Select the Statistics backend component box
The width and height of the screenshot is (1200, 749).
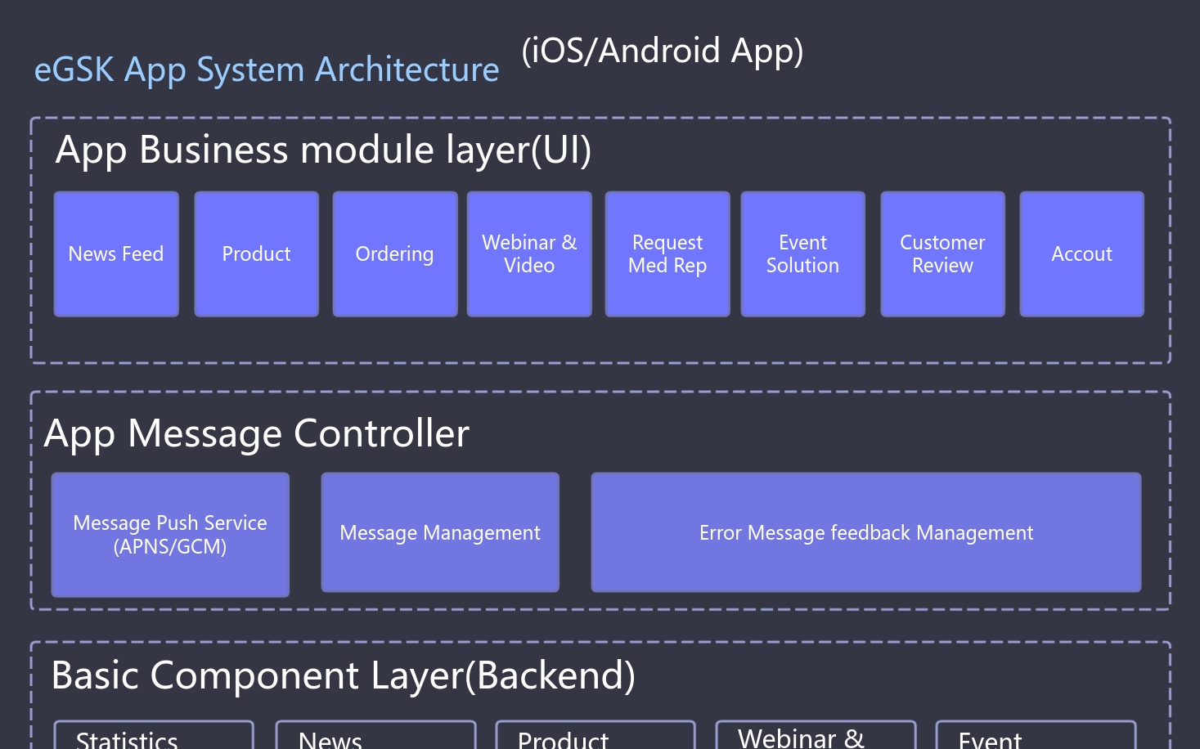(154, 737)
